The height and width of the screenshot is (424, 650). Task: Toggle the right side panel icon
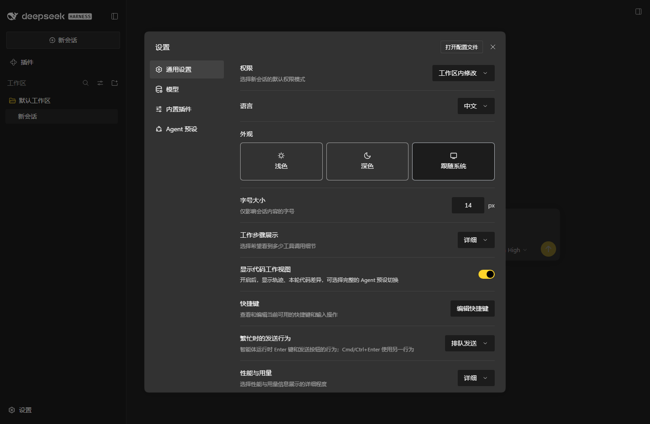638,11
